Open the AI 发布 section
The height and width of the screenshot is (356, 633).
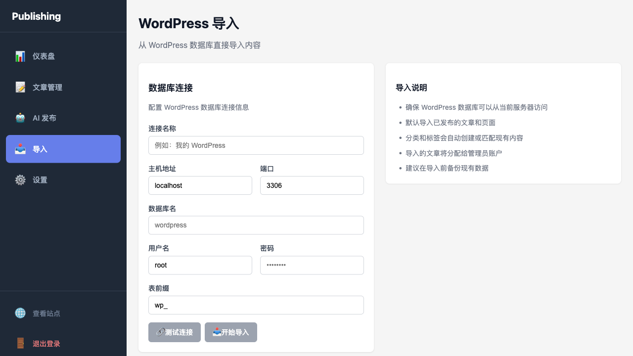pyautogui.click(x=63, y=118)
